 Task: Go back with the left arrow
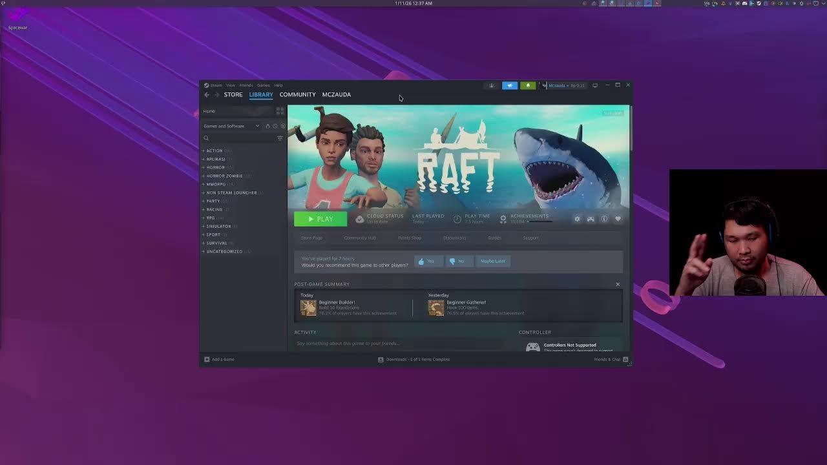[207, 95]
